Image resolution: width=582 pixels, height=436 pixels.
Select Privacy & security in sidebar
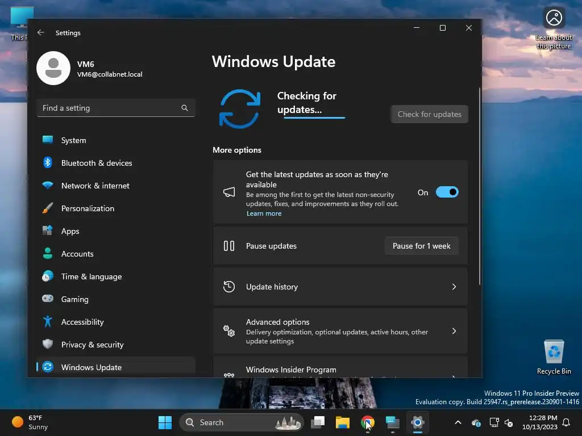tap(116, 345)
